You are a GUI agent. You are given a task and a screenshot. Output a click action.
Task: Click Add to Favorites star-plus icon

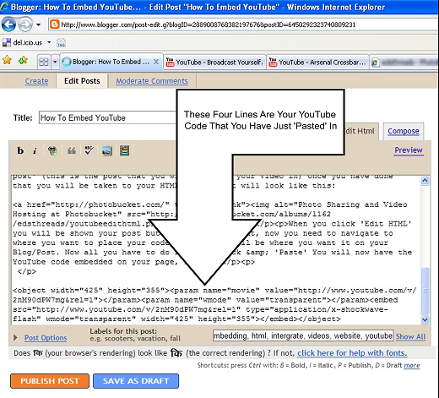[23, 60]
